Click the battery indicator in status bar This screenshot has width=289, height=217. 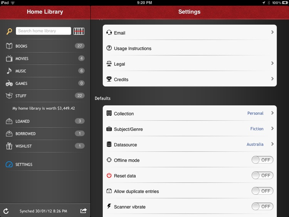point(285,3)
